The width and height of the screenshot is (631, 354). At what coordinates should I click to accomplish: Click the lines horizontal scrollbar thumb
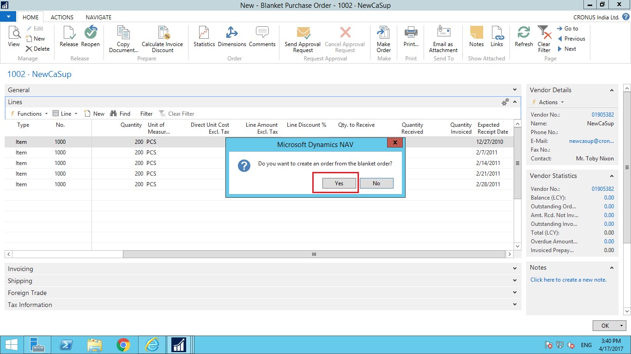[x=314, y=254]
